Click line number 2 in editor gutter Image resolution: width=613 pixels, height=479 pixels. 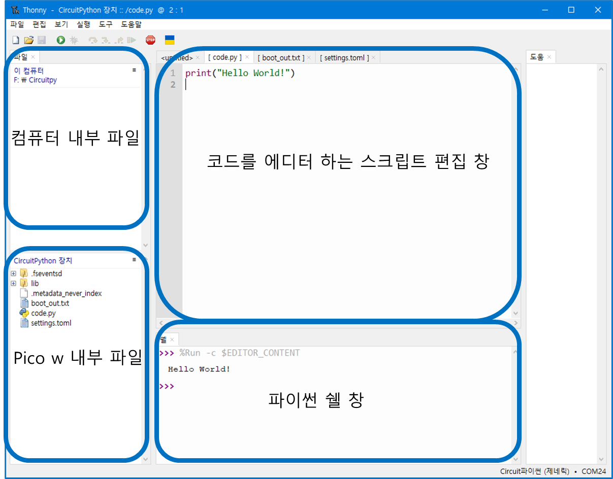click(173, 85)
